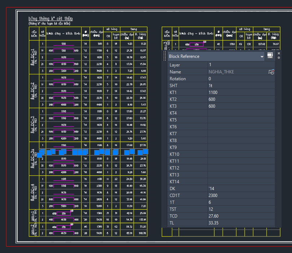Click the SHT value 1t
Image resolution: width=292 pixels, height=253 pixels.
point(241,86)
